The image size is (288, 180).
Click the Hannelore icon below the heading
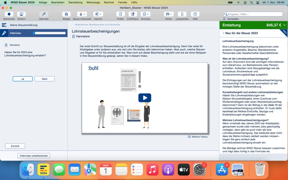pos(73,37)
